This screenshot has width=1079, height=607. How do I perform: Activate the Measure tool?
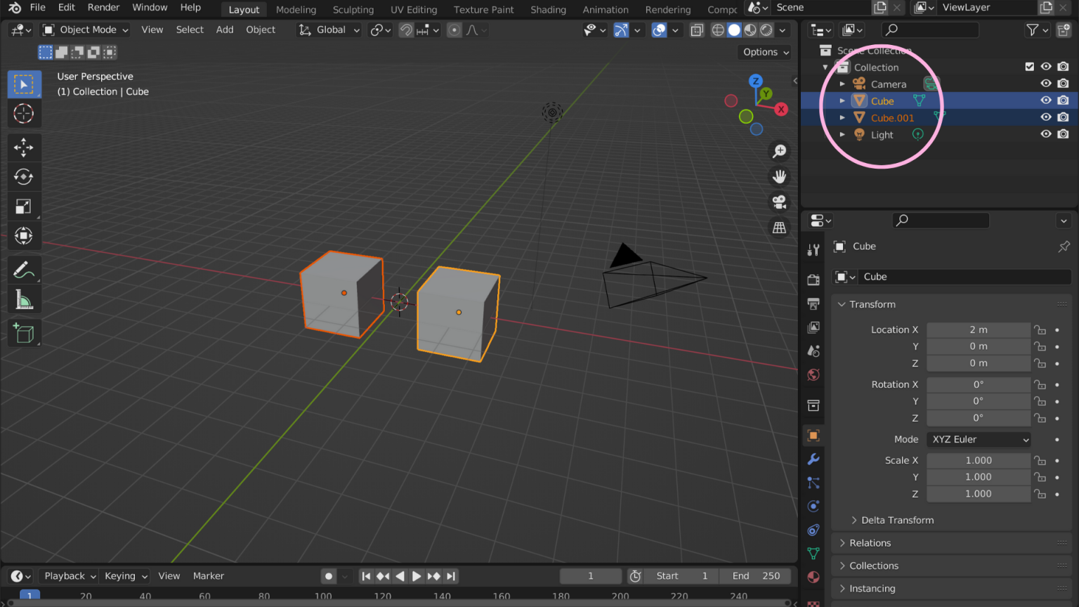(24, 298)
